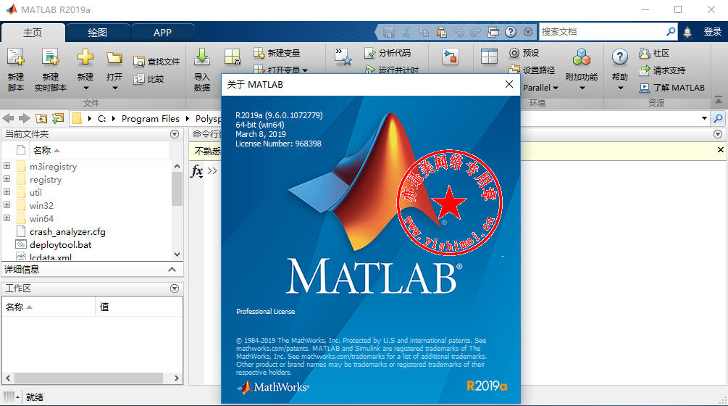Image resolution: width=728 pixels, height=406 pixels.
Task: Click 登录 (Sign In)
Action: (x=713, y=32)
